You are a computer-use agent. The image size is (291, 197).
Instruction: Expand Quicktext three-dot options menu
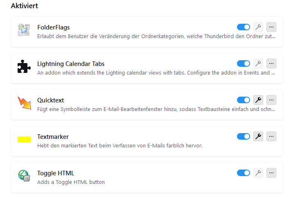pyautogui.click(x=271, y=100)
